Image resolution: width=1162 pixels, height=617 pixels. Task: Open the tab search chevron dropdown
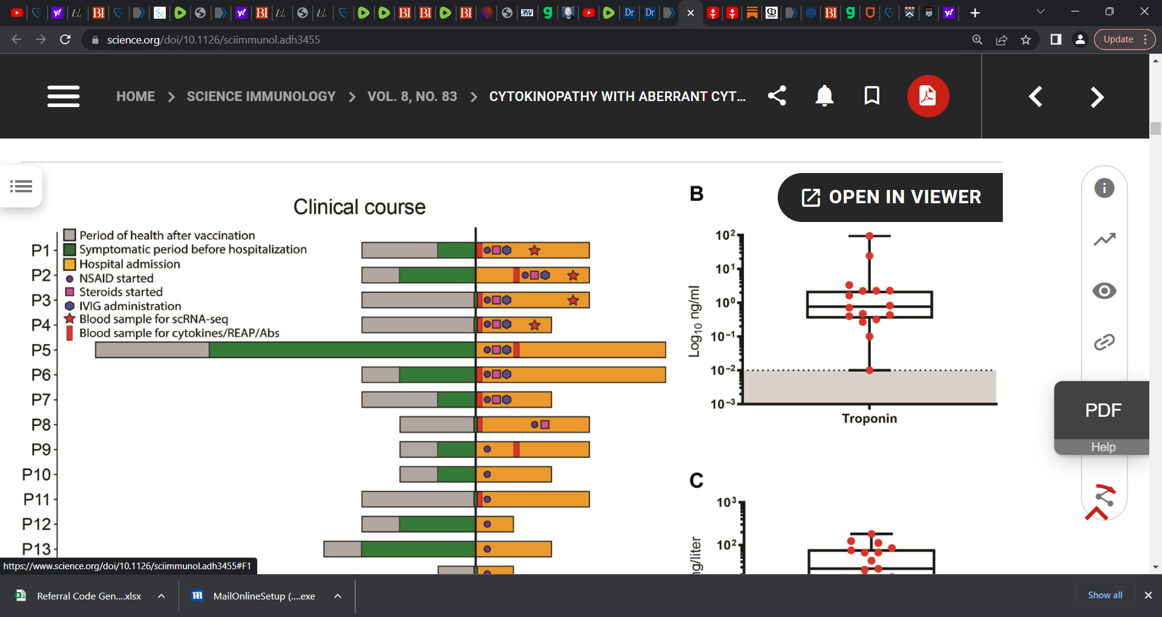(1040, 11)
